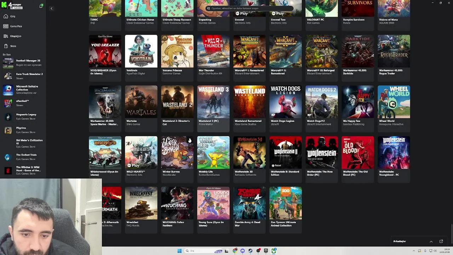Viewport: 453px width, 255px height.
Task: Open The Outlast Trials in recents
Action: pos(23,157)
